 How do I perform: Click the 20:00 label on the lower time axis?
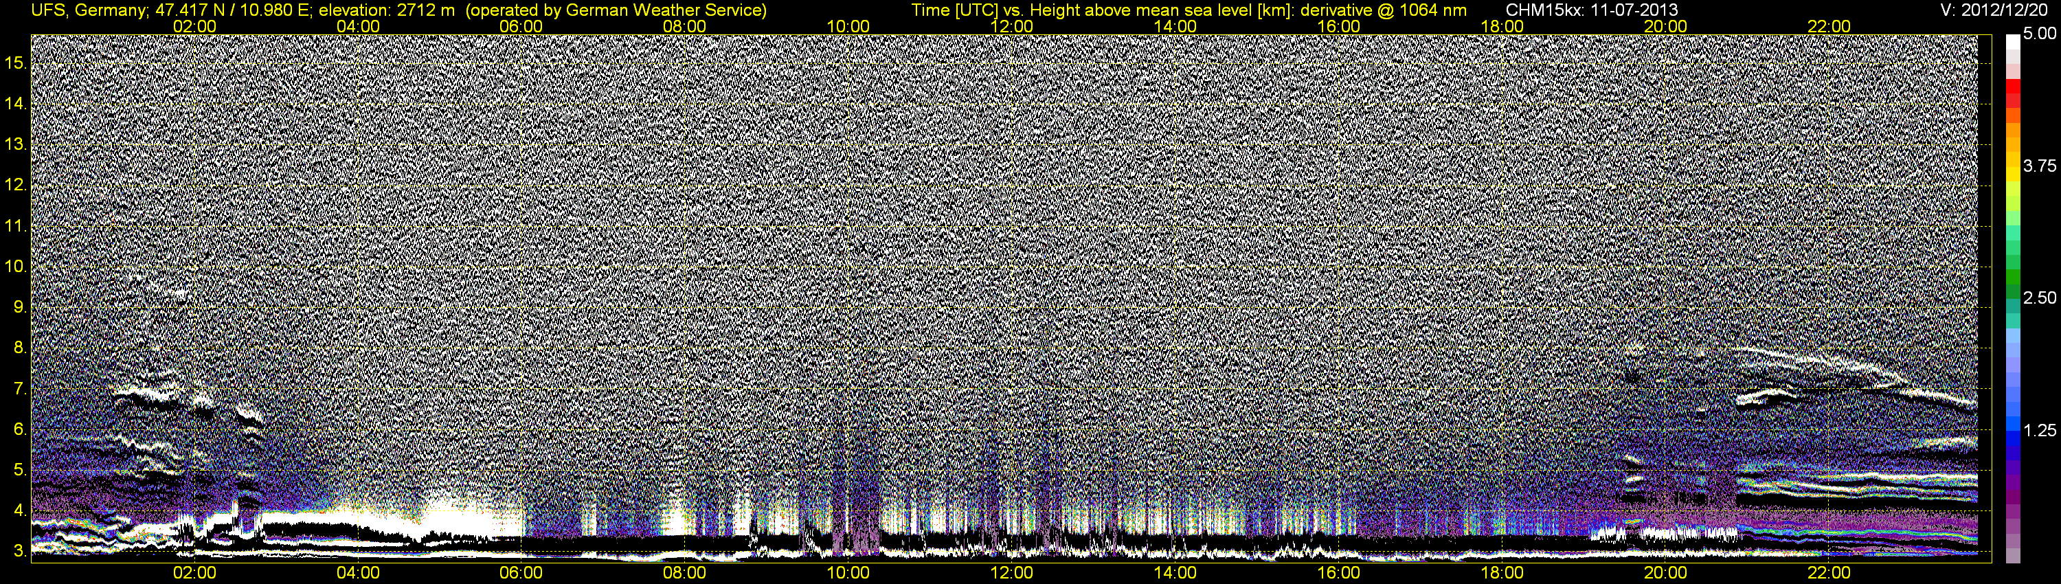pyautogui.click(x=1666, y=573)
